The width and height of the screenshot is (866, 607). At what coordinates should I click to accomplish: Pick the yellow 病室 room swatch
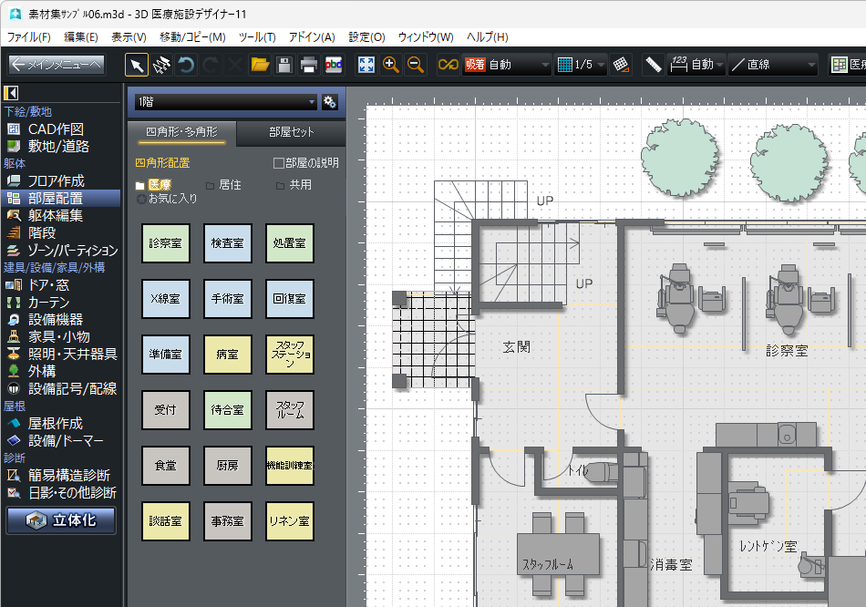pyautogui.click(x=228, y=355)
